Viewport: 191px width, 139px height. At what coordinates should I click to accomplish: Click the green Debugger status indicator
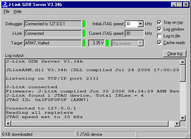point(84,24)
